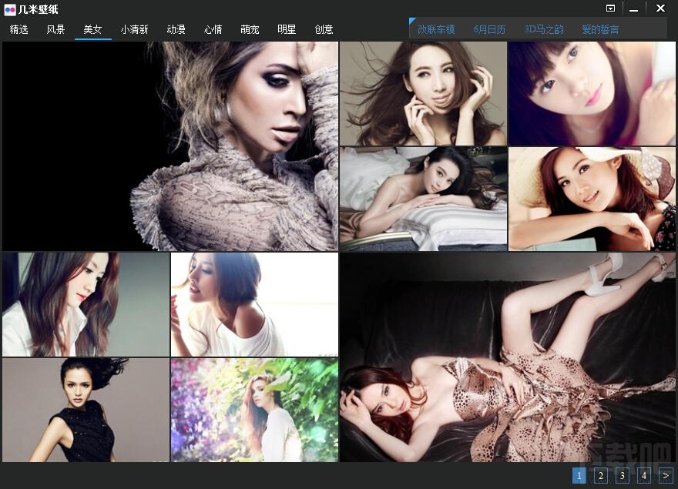Open the 动漫 category tab
The image size is (678, 489).
pyautogui.click(x=176, y=29)
